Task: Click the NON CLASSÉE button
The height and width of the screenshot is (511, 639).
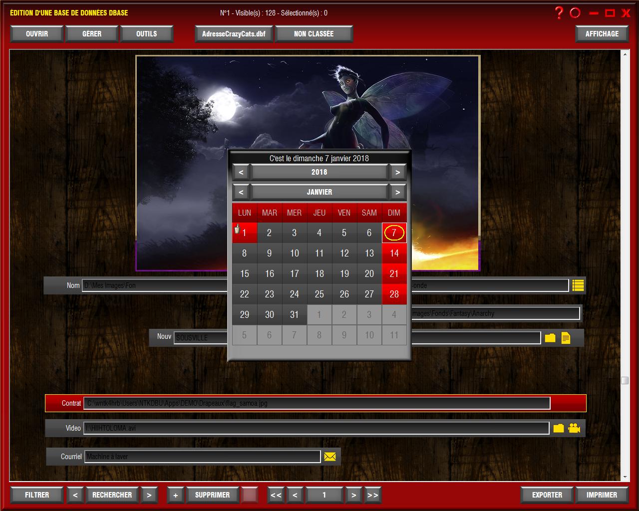Action: click(314, 34)
